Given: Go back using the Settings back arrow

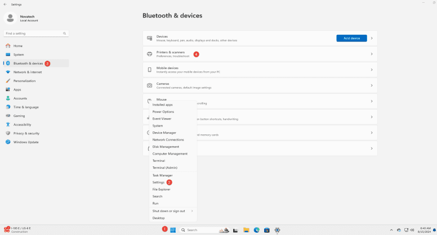Looking at the screenshot, I should click(x=5, y=4).
